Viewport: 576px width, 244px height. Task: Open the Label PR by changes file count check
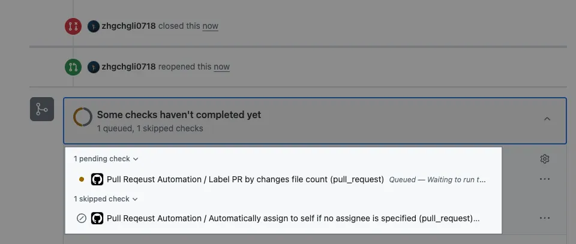pyautogui.click(x=245, y=179)
